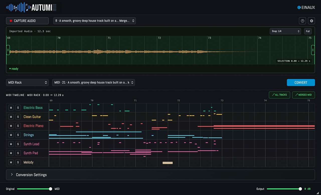
Task: Solo the Strings track
Action: coord(18,135)
